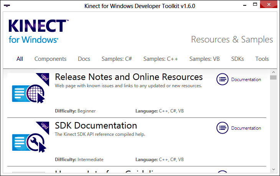Click Documentation link for SDK Documentation
Image resolution: width=280 pixels, height=176 pixels.
pyautogui.click(x=246, y=128)
